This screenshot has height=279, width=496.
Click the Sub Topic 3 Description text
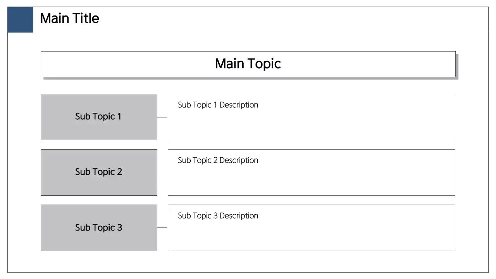tap(218, 216)
